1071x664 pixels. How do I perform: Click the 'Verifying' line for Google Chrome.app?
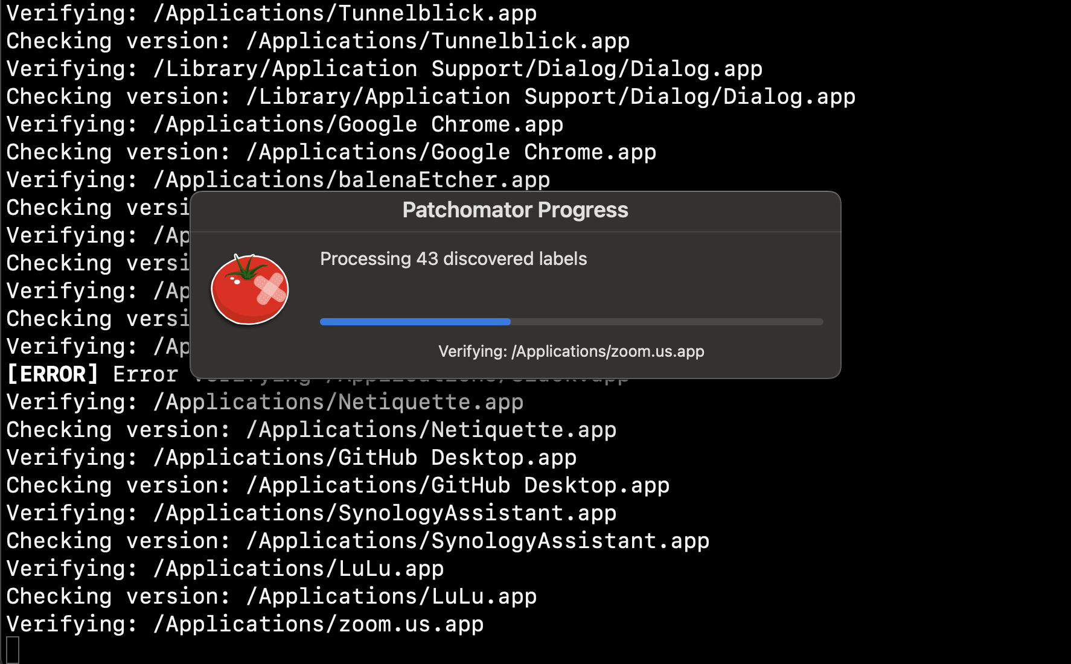(x=284, y=124)
